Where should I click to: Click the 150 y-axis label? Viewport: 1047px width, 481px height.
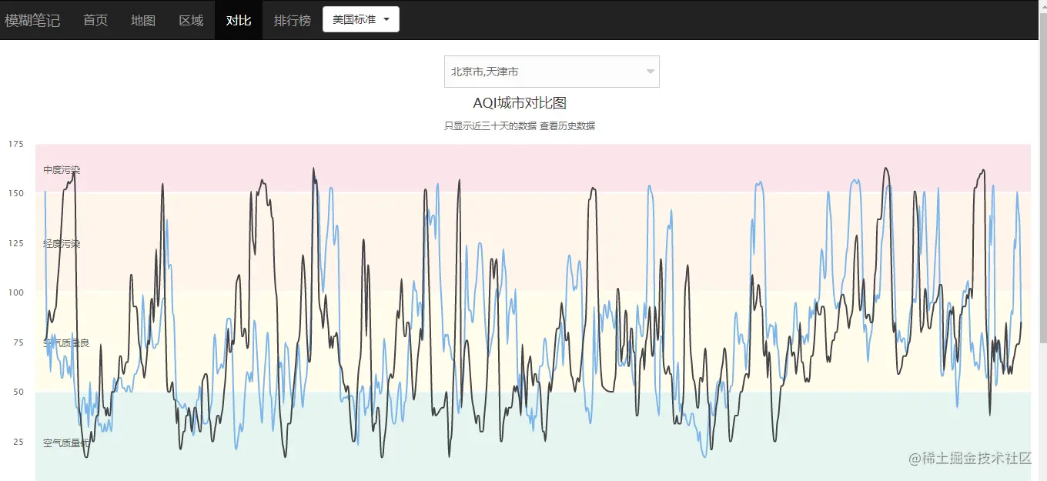(16, 194)
